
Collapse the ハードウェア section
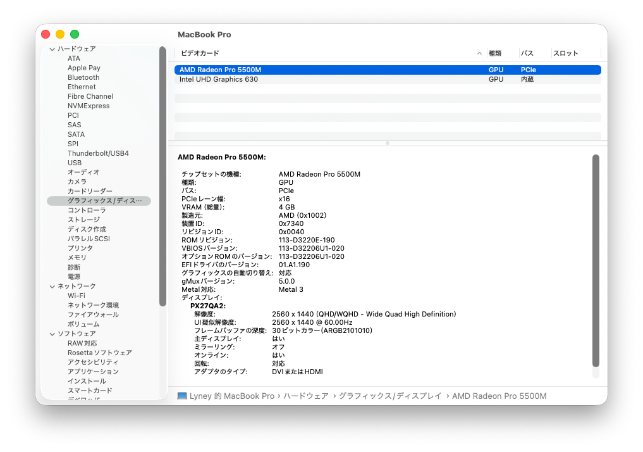click(x=52, y=49)
